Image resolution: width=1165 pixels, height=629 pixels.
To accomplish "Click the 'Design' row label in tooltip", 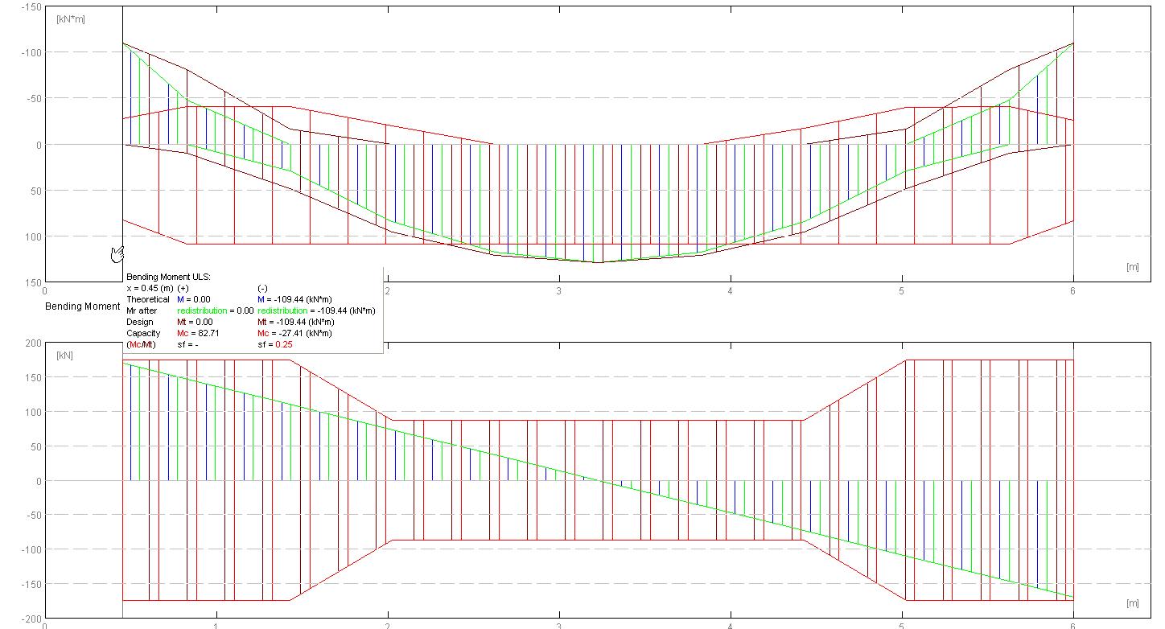I will click(139, 322).
